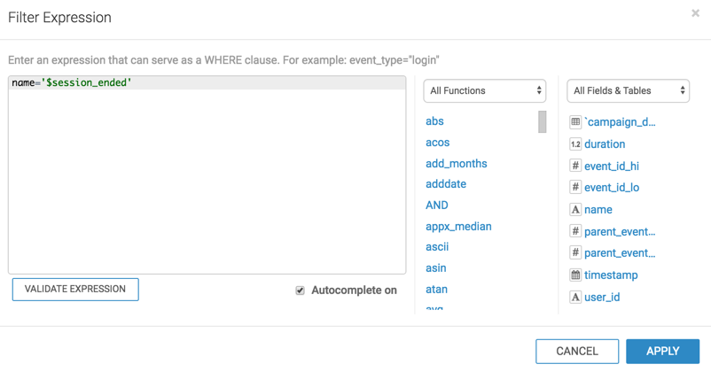Click the number icon beside event_id_lo

coord(575,188)
